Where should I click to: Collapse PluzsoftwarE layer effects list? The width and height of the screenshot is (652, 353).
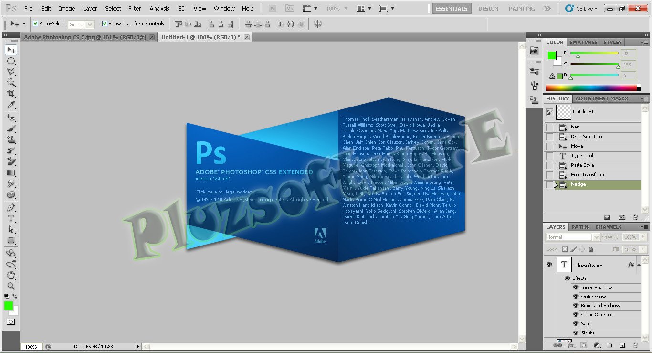[x=639, y=264]
